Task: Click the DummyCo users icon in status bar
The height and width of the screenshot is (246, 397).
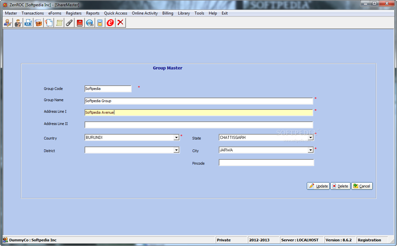Action: pyautogui.click(x=5, y=240)
